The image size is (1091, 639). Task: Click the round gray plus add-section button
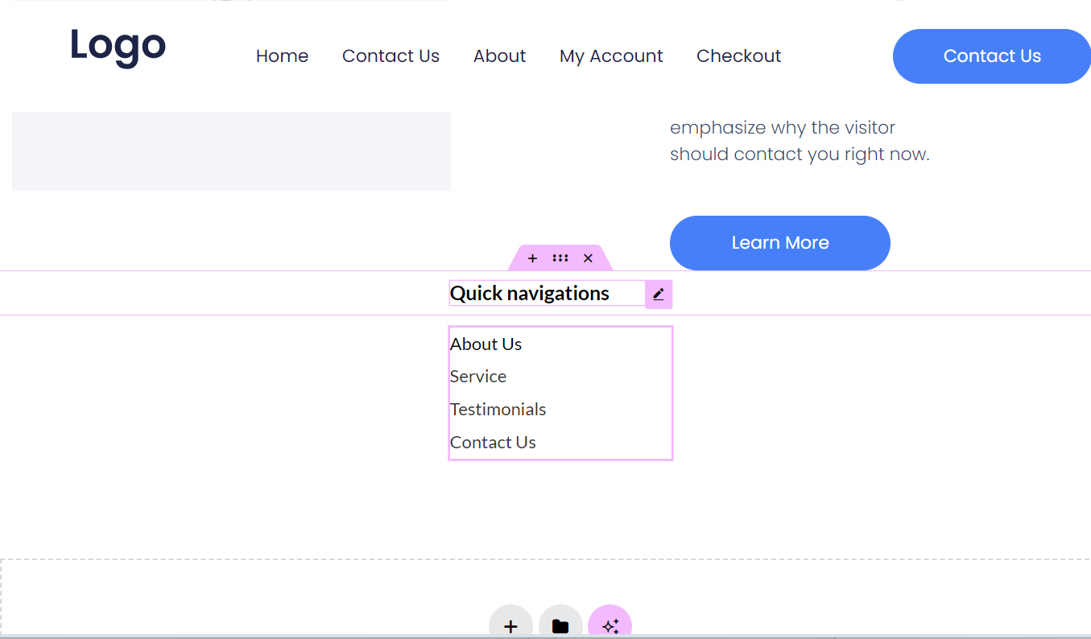pyautogui.click(x=510, y=625)
